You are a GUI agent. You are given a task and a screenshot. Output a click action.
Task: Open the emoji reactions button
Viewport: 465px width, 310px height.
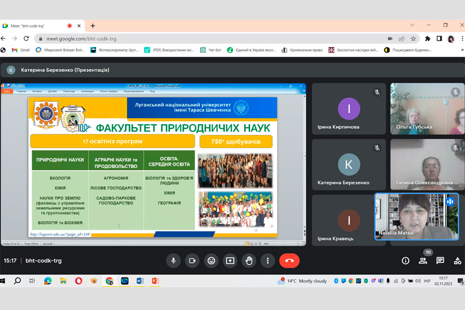click(x=211, y=261)
